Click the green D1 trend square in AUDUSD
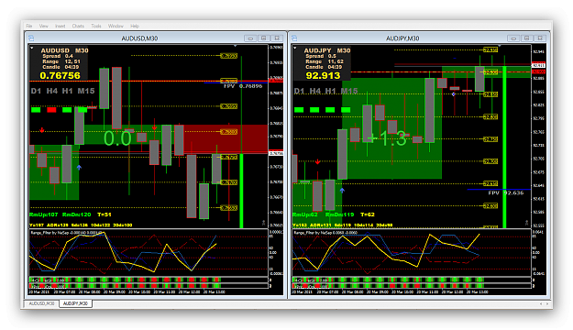Viewport: 573px width, 330px height. [36, 110]
